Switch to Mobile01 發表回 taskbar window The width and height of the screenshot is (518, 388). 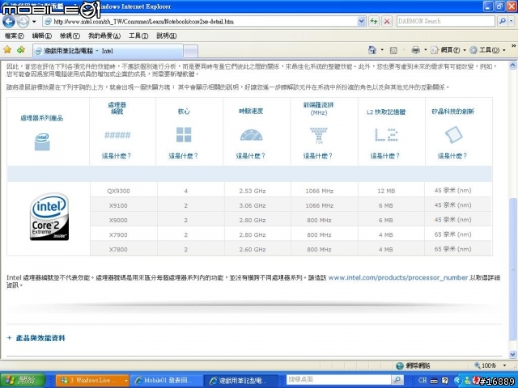point(166,380)
